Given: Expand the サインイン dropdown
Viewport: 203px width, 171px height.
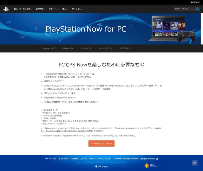Looking at the screenshot, I should click(x=77, y=9).
